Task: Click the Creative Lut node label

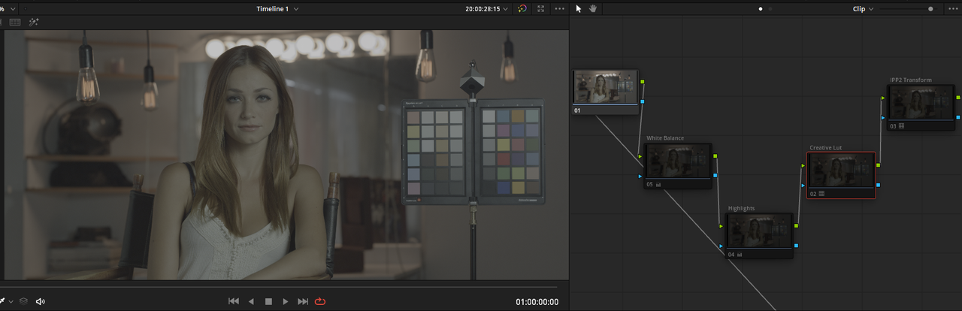Action: point(826,148)
